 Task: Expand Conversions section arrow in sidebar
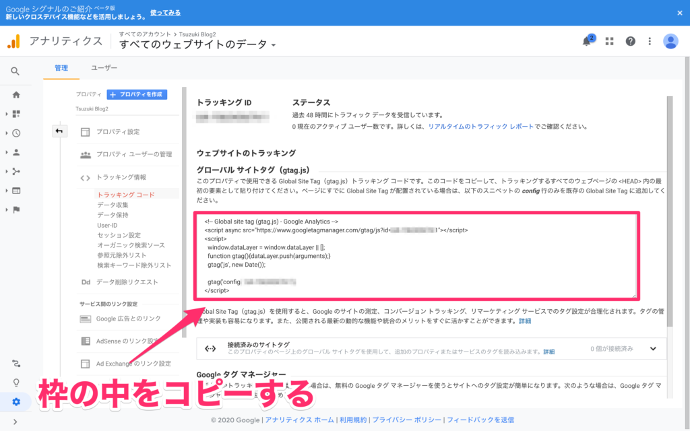point(7,210)
